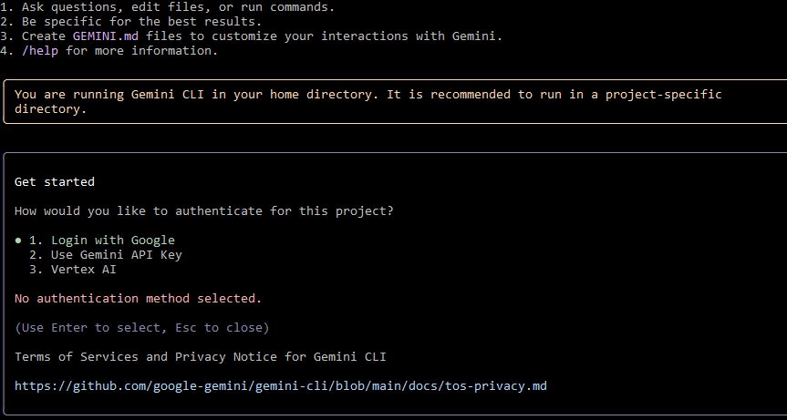787x420 pixels.
Task: Click the highlighted GEMINI.md text
Action: pyautogui.click(x=105, y=36)
